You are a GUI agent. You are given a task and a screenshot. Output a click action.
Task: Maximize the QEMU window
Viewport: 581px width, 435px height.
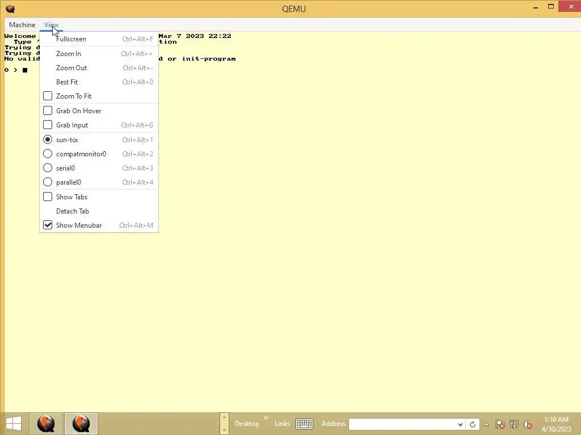coord(551,7)
